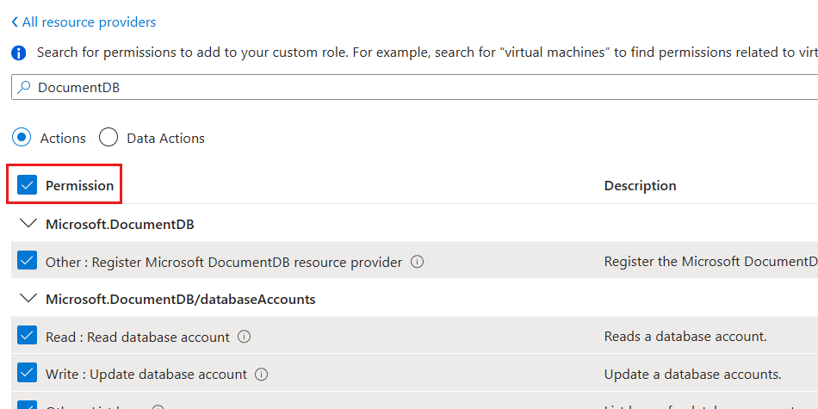Click the Microsoft.DocumentDB group name
818x409 pixels.
tap(120, 225)
